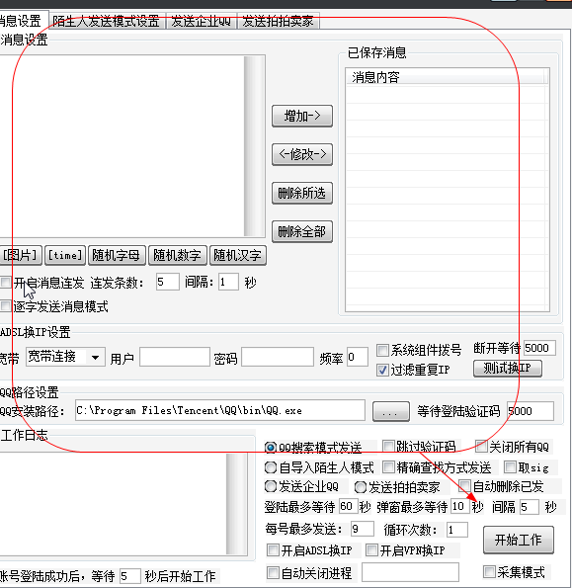
Task: Tick the 跳过验证码 checkbox
Action: click(388, 447)
